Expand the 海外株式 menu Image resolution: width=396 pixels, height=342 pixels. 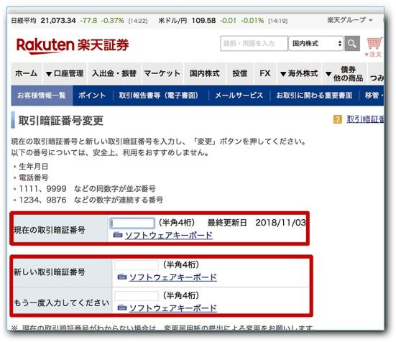point(299,73)
